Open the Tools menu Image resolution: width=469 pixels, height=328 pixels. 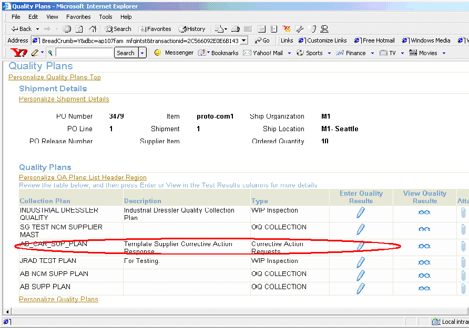click(x=106, y=17)
